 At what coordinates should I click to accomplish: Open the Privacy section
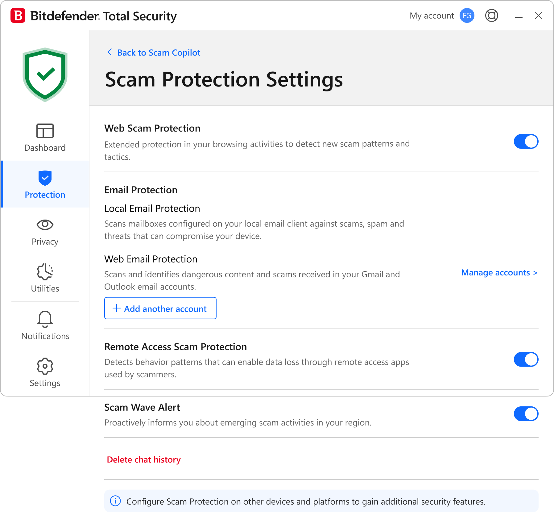point(45,232)
